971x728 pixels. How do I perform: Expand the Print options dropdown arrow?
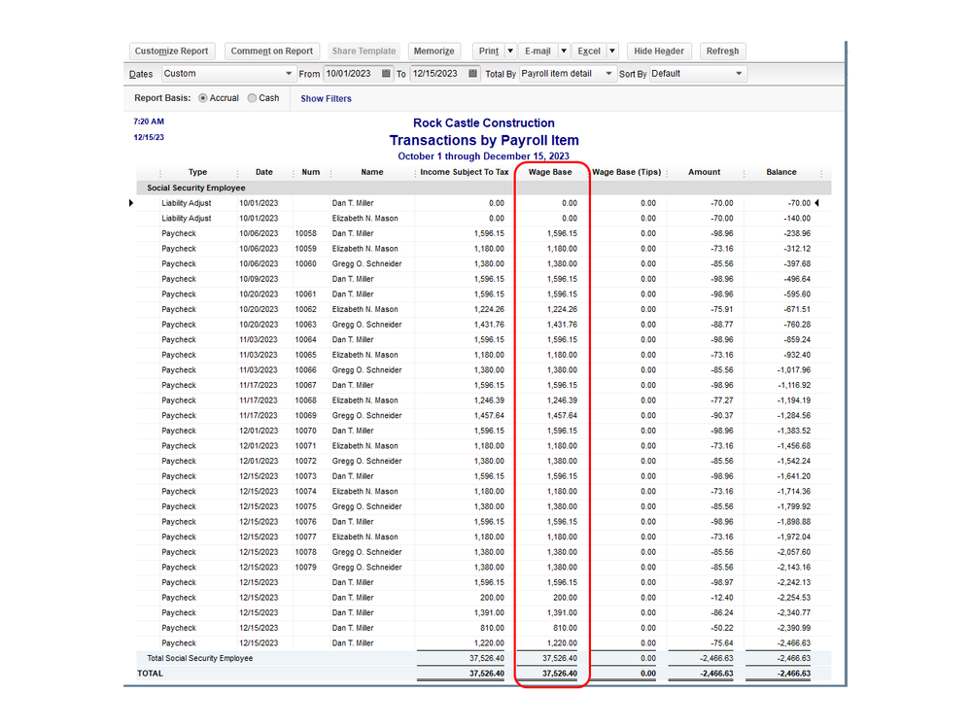coord(510,51)
